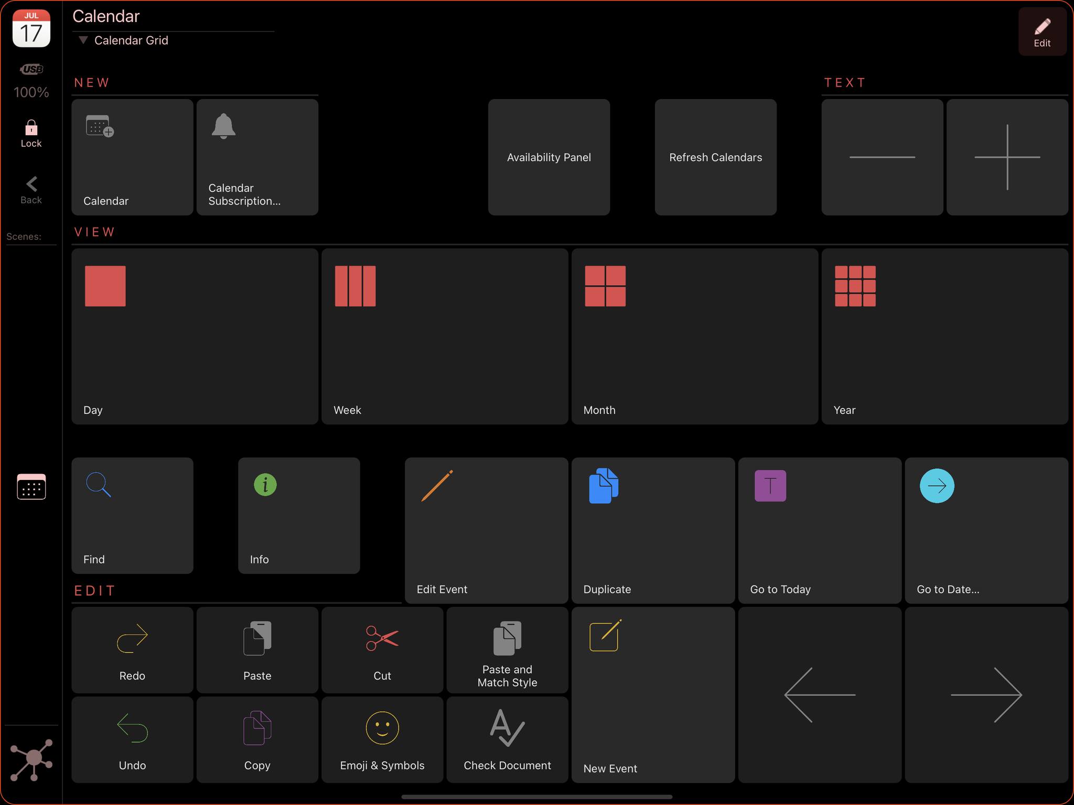The width and height of the screenshot is (1074, 805).
Task: Click Refresh Calendars
Action: pyautogui.click(x=715, y=157)
